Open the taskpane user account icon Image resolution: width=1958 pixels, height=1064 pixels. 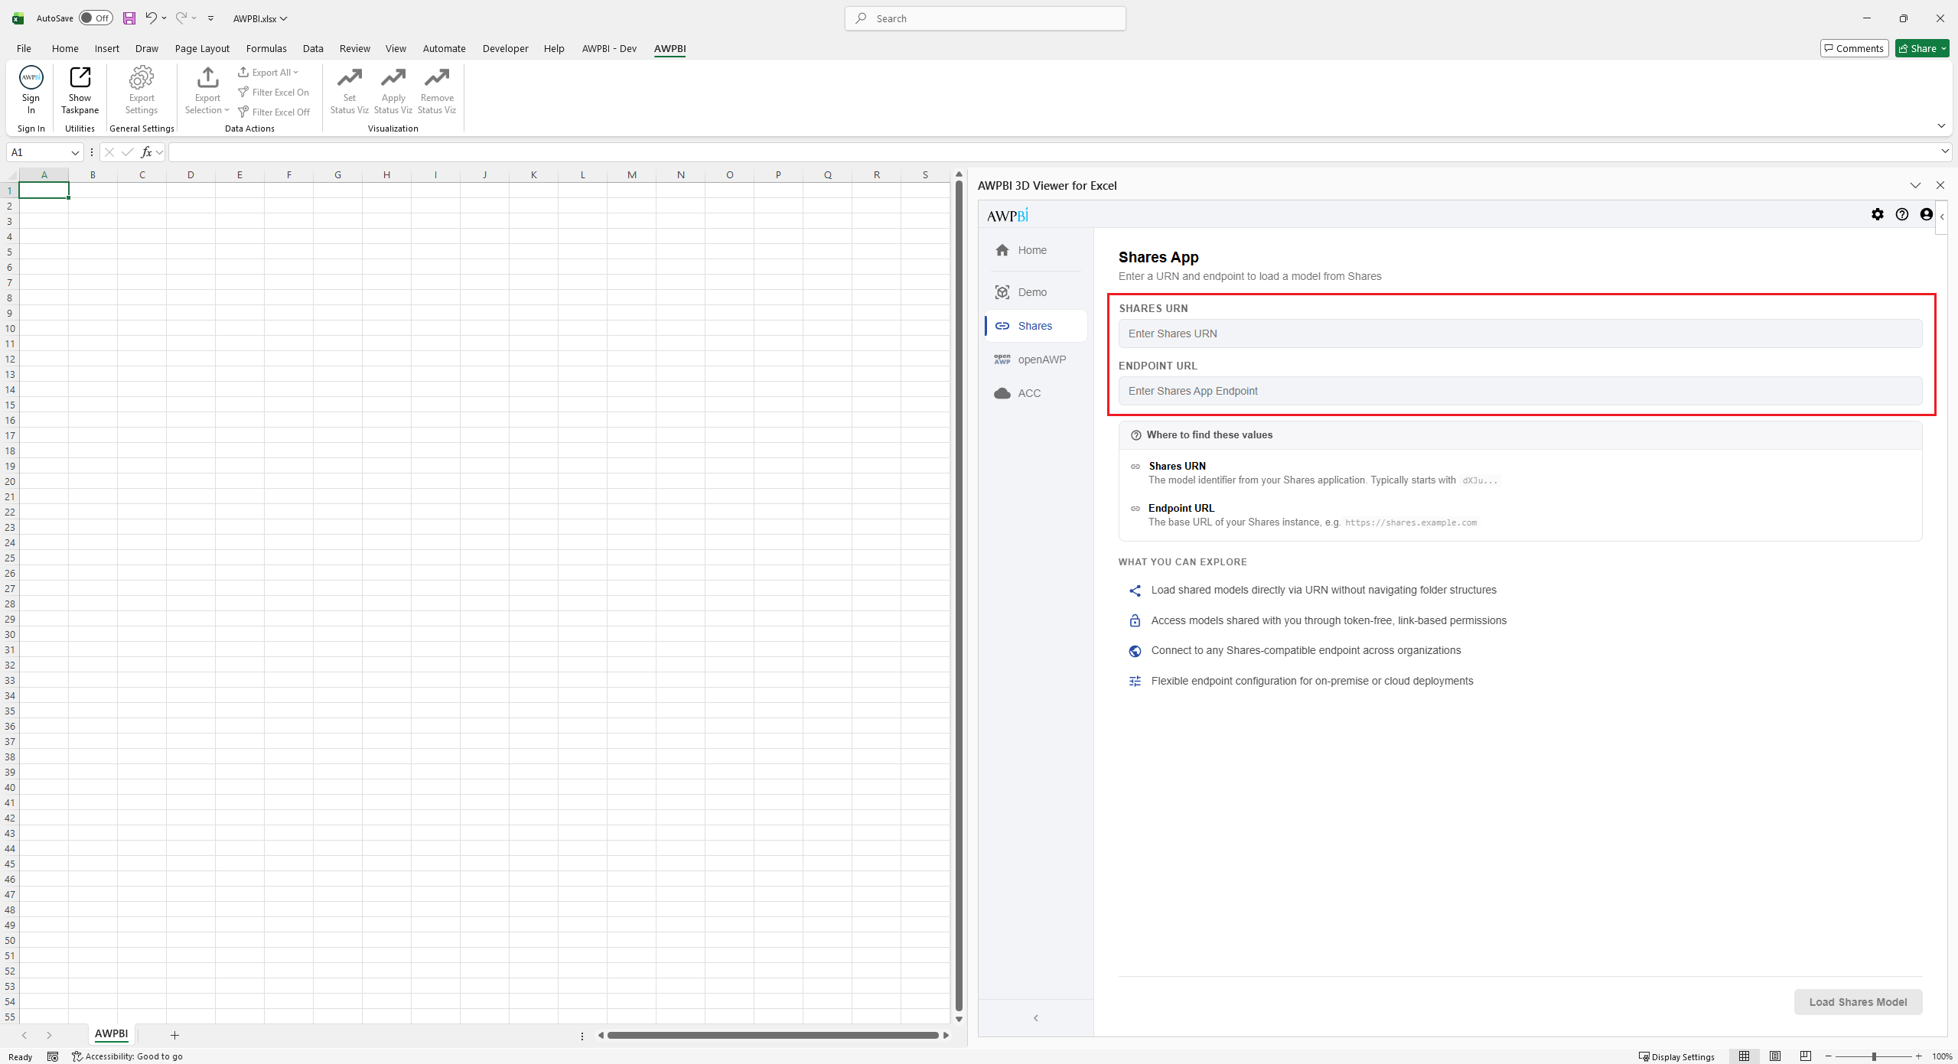tap(1927, 215)
